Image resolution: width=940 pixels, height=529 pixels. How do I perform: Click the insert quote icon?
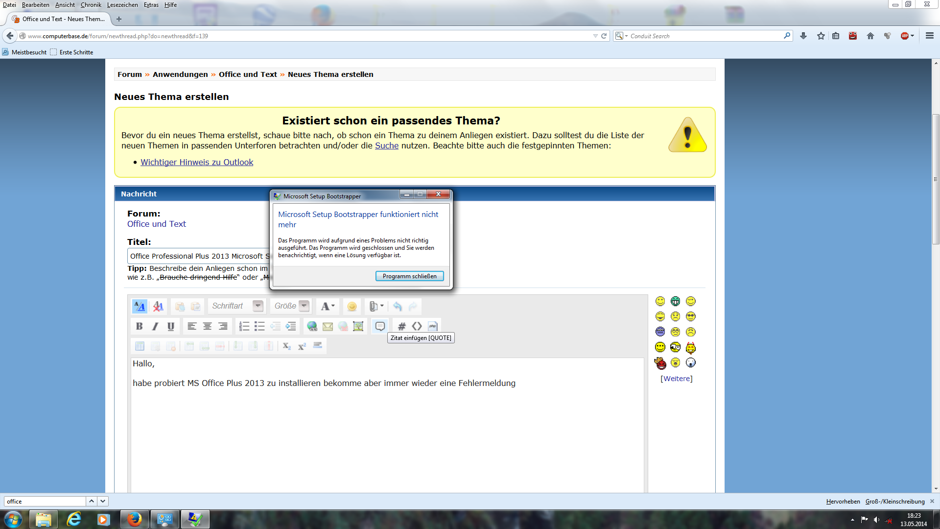tap(380, 326)
